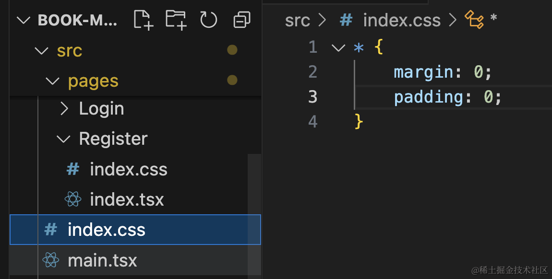Refresh the explorer file tree

point(208,20)
